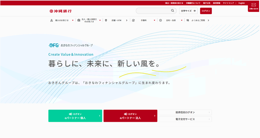Click the chevron next to よくあるご質問
The width and height of the screenshot is (260, 138).
click(x=208, y=20)
